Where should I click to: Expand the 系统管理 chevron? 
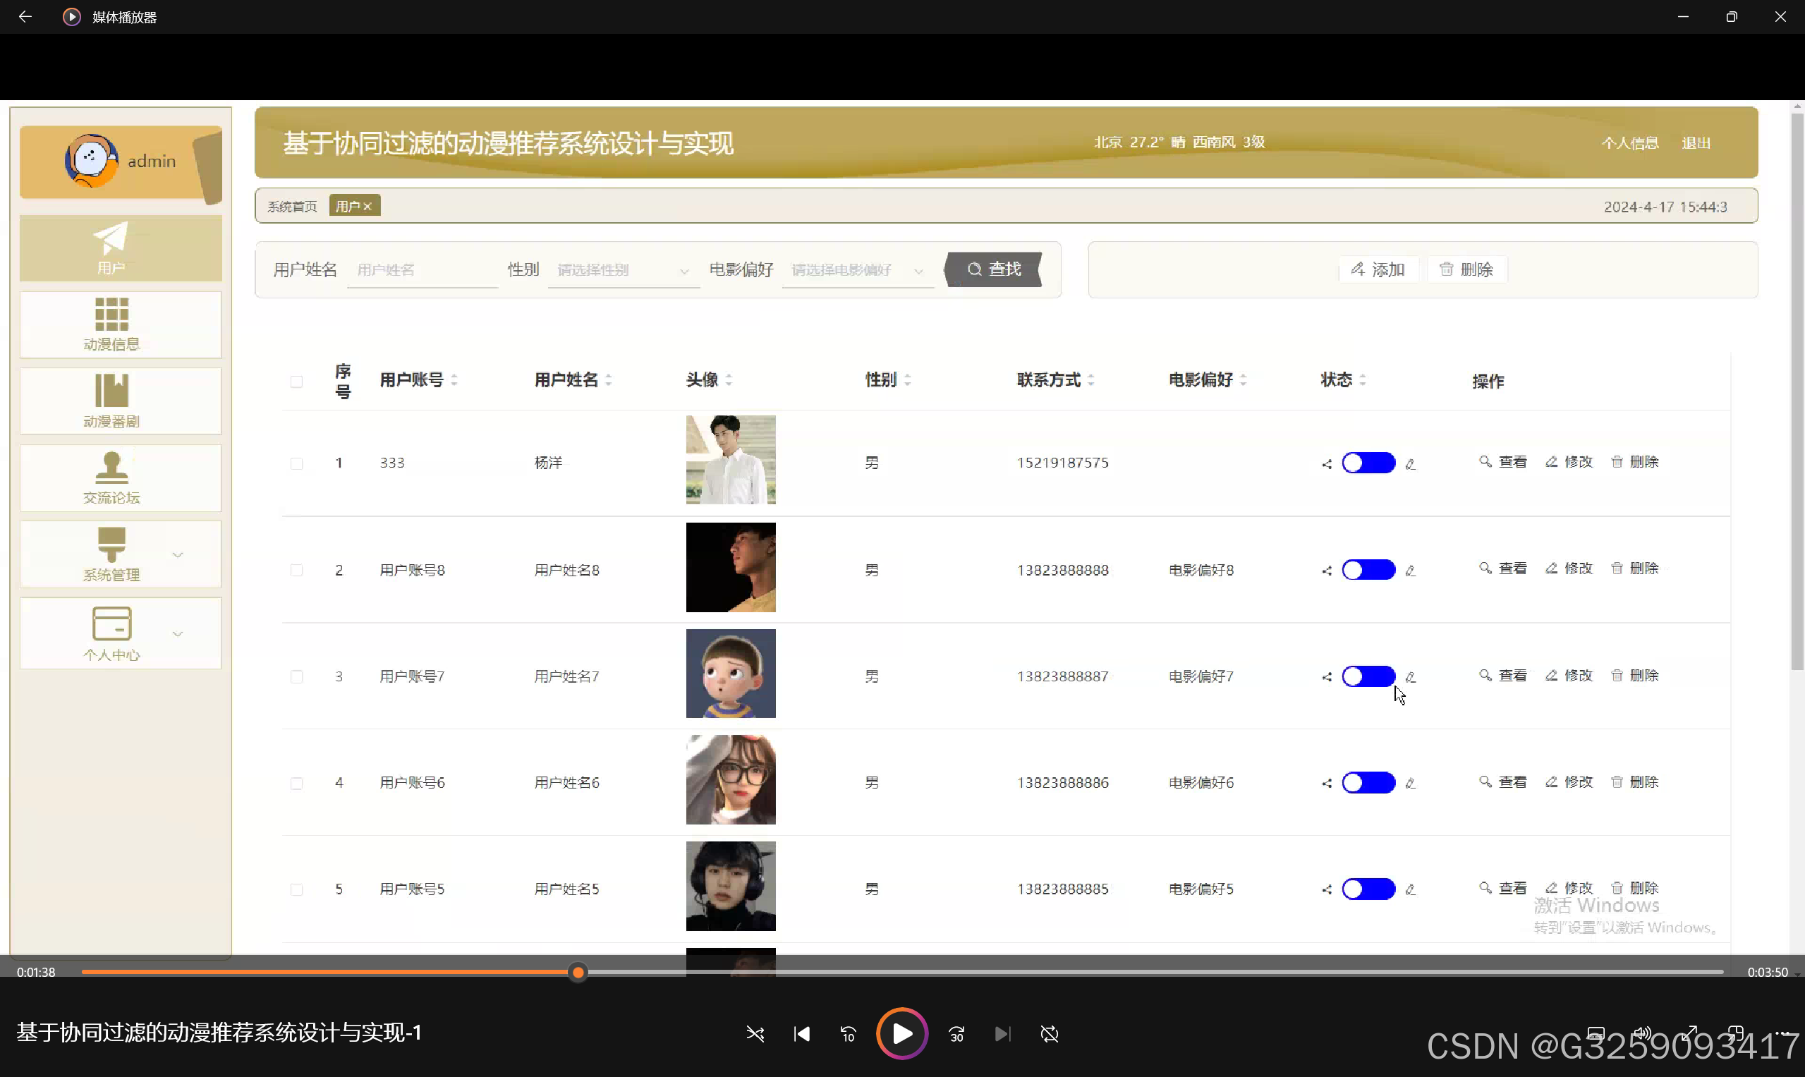coord(178,555)
